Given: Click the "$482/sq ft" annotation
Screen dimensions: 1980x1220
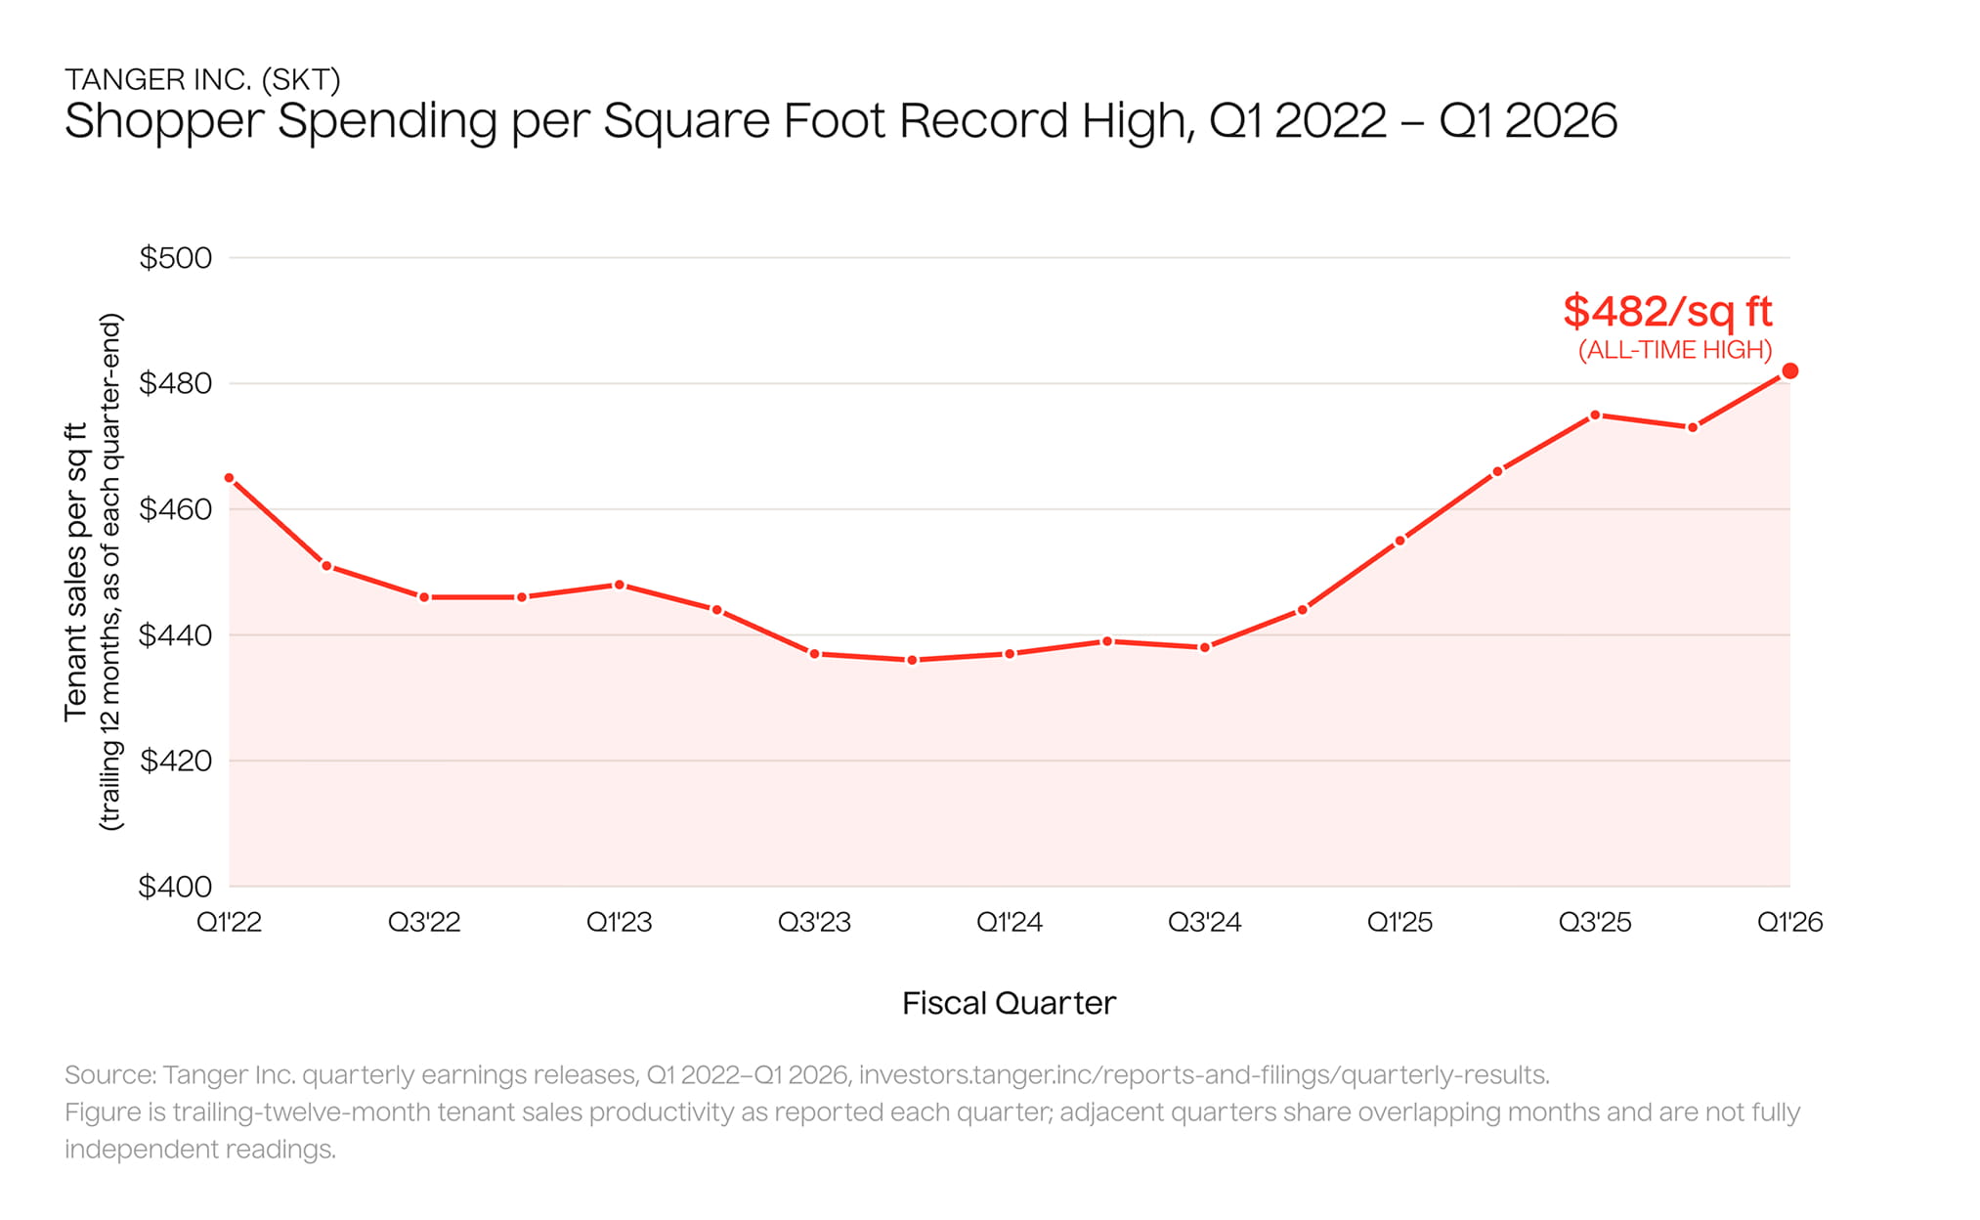Looking at the screenshot, I should pyautogui.click(x=1667, y=311).
